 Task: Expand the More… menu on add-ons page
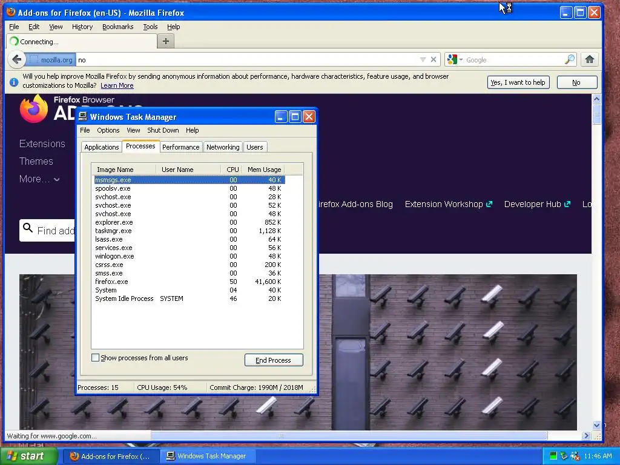pyautogui.click(x=39, y=179)
